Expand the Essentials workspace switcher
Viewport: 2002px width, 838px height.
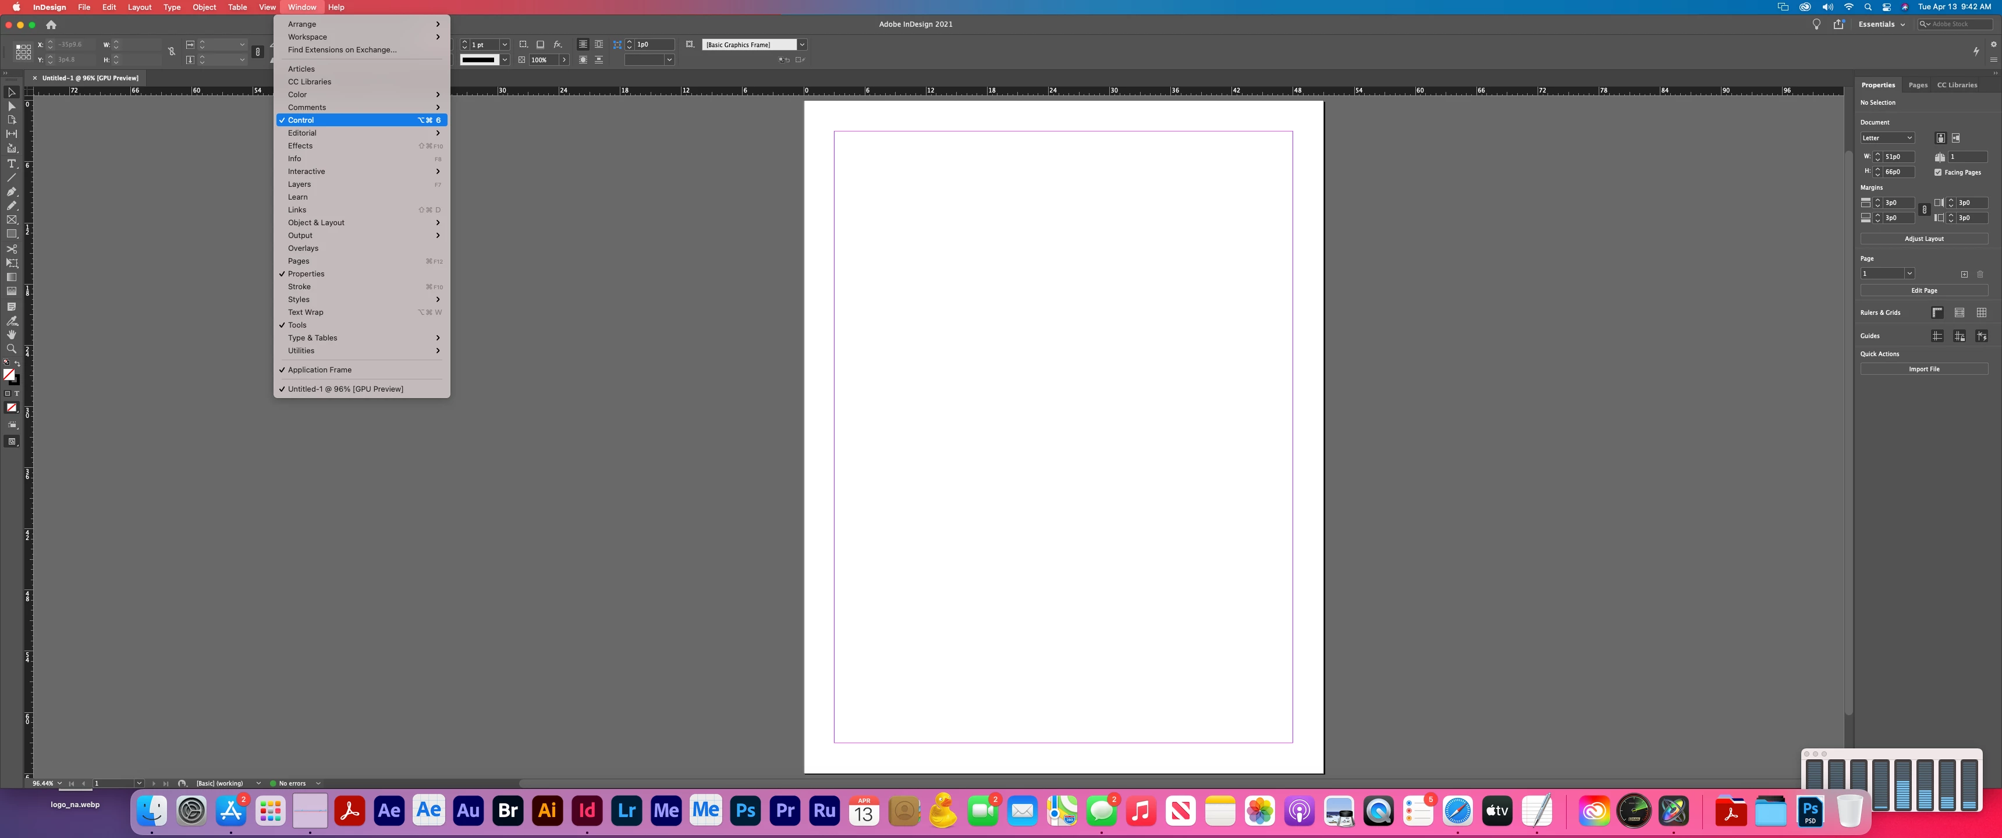tap(1881, 24)
